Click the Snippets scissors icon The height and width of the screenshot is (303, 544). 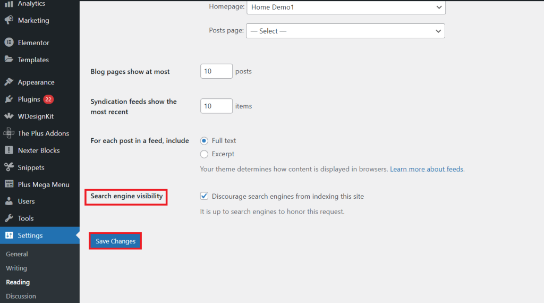(x=9, y=167)
